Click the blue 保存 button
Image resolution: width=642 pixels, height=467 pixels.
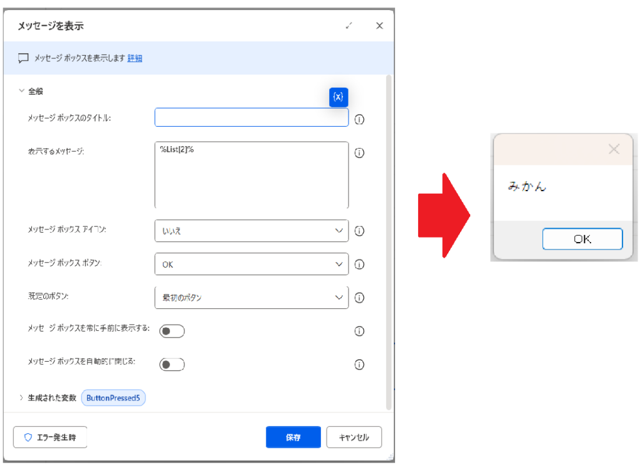tap(293, 438)
